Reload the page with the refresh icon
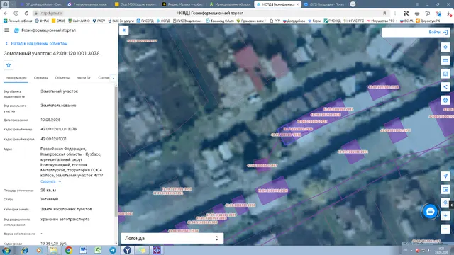Viewport: 454px width, 255px height. click(26, 13)
